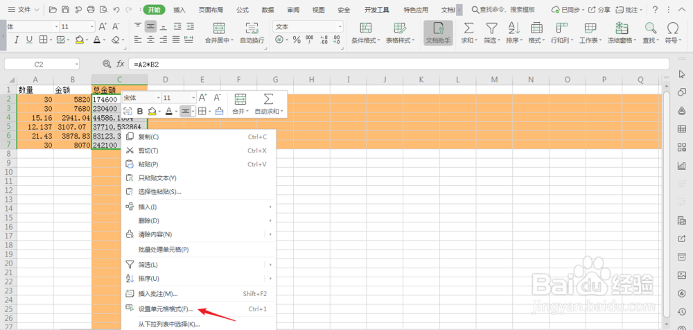Viewport: 693px width, 330px height.
Task: Click the 查找命令 search box
Action: coord(503,10)
